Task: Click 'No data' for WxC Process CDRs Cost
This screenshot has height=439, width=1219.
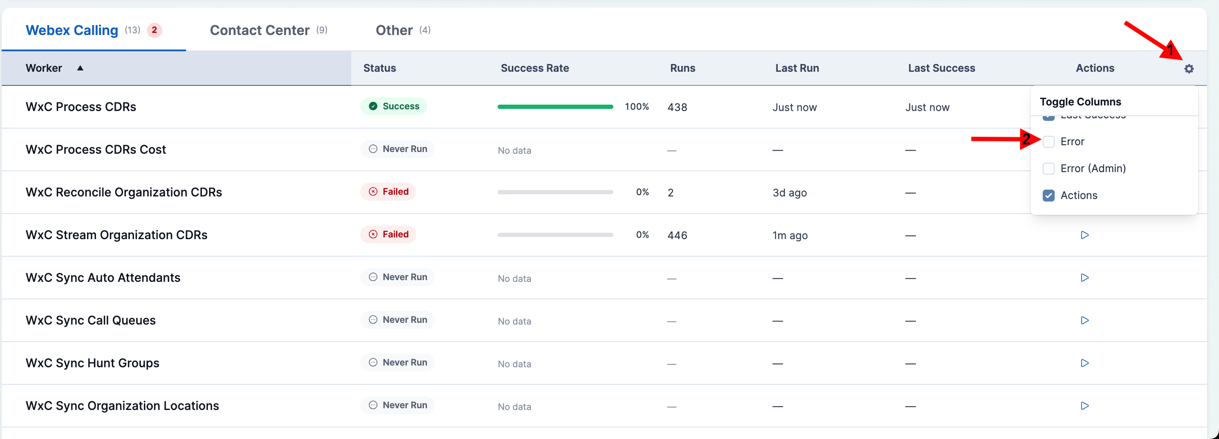Action: 514,151
